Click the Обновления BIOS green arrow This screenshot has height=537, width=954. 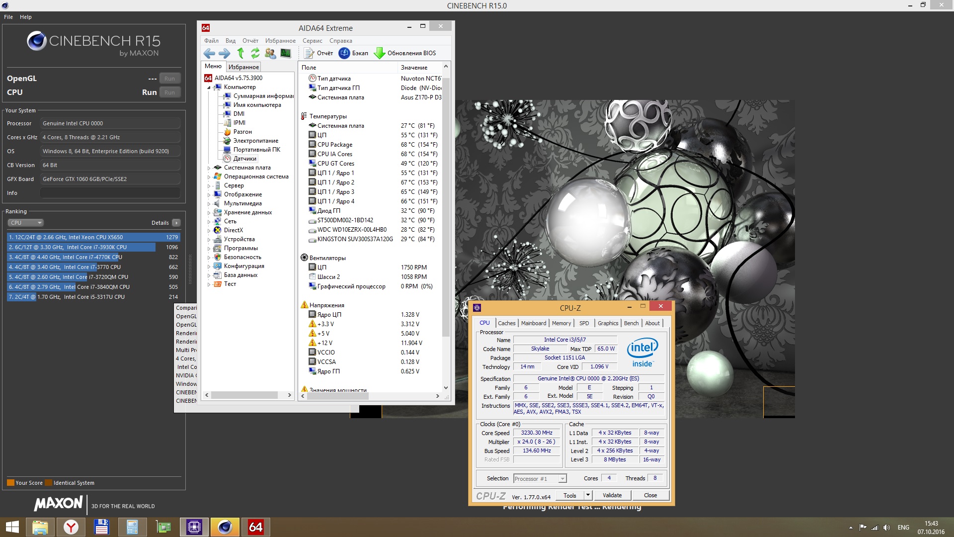tap(380, 53)
